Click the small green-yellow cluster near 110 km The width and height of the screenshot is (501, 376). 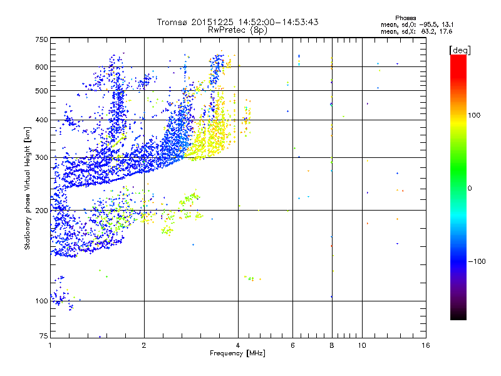(252, 278)
